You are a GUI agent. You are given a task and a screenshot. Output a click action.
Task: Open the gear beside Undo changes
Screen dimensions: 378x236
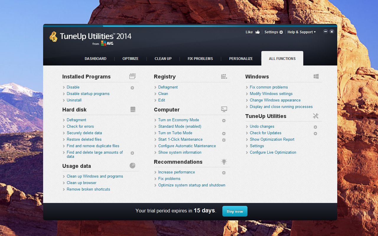315,127
